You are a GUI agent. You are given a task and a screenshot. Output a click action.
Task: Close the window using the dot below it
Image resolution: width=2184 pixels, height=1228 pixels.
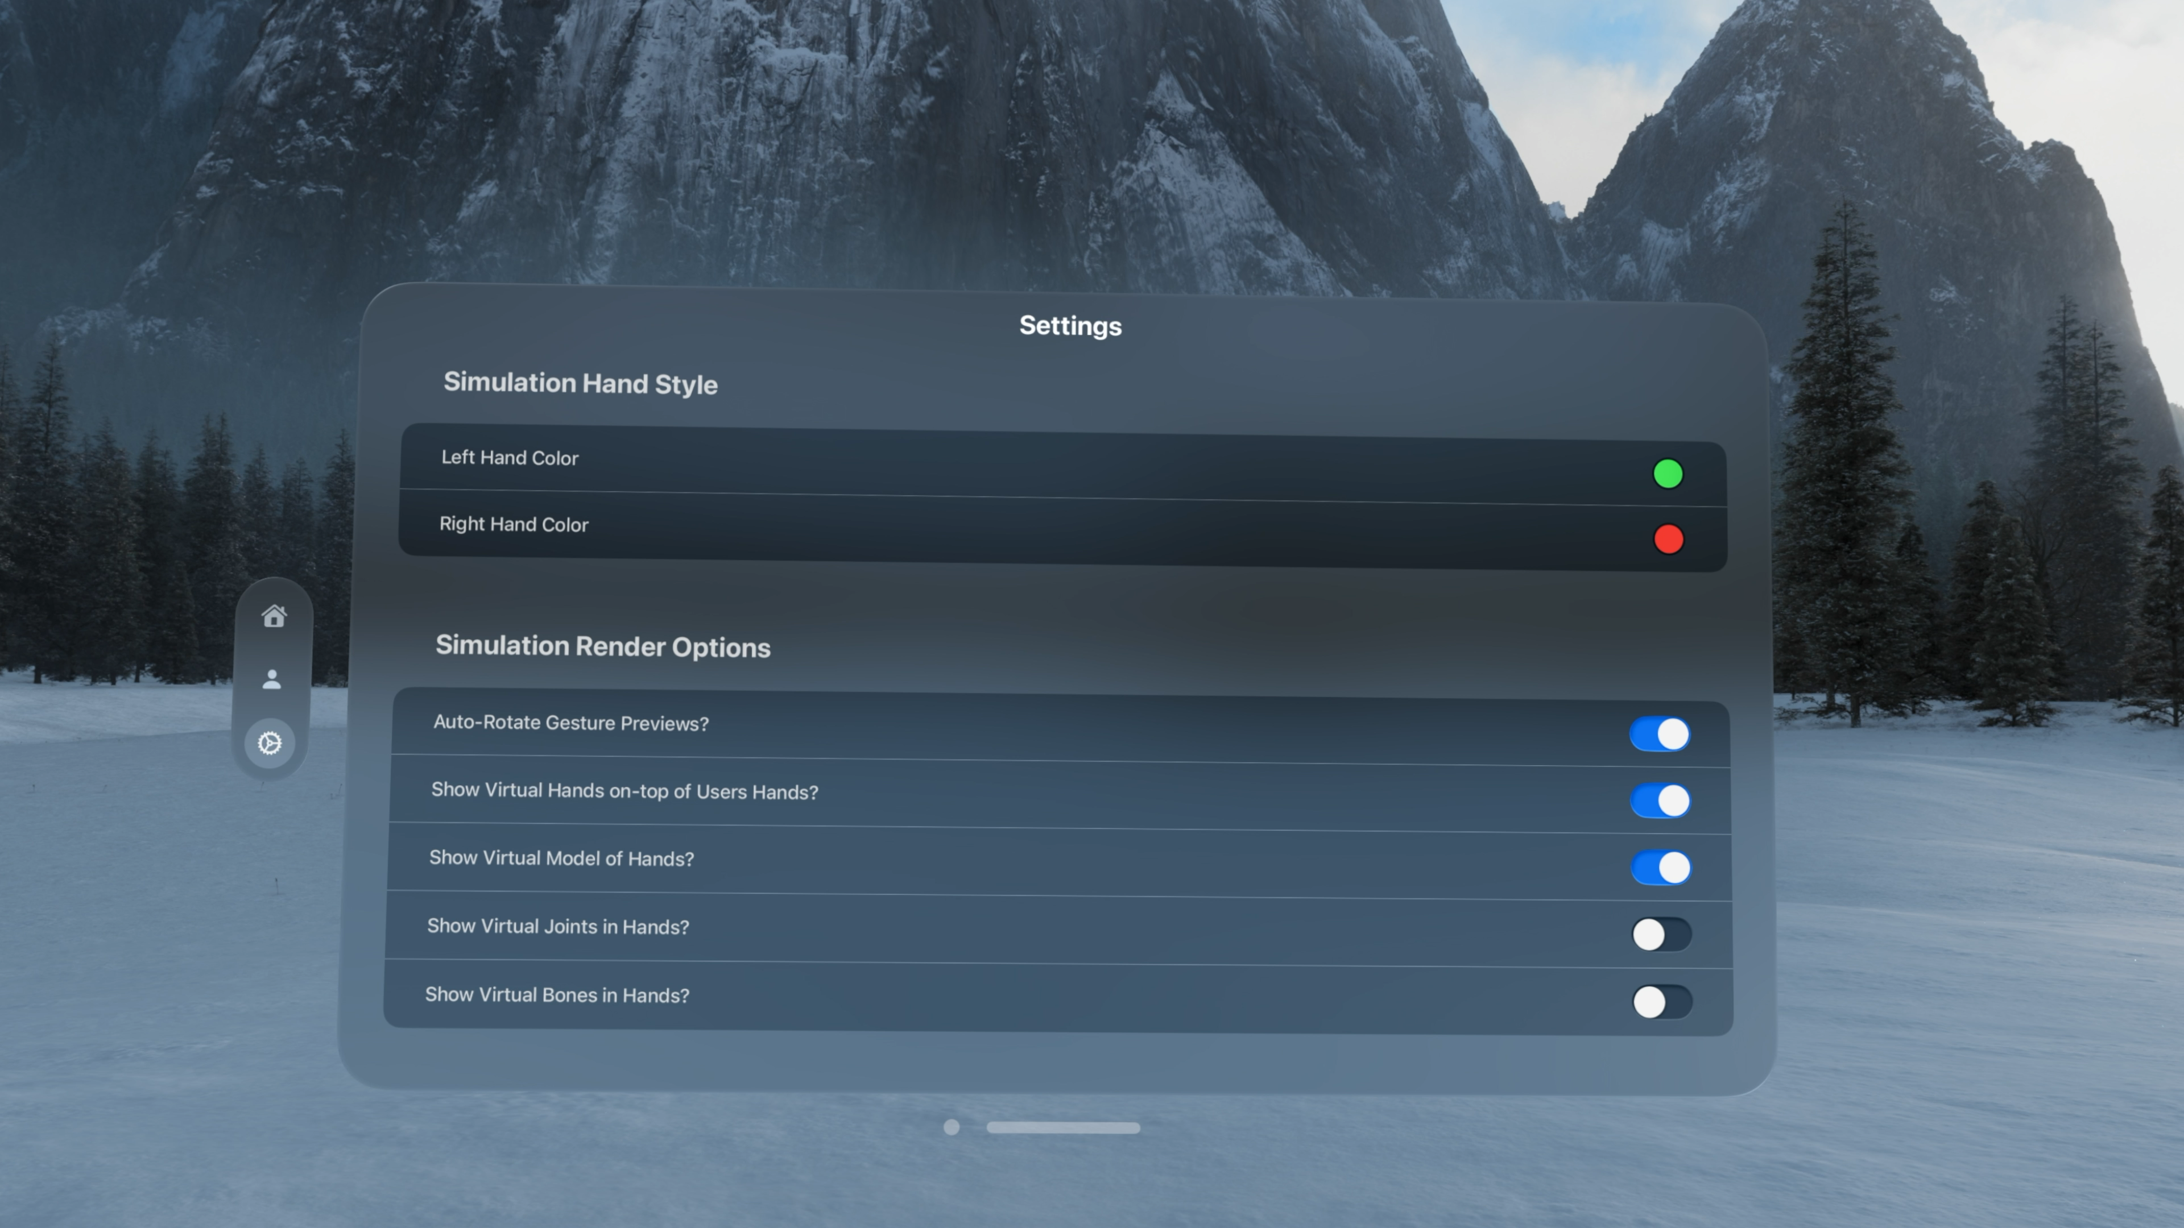point(952,1127)
